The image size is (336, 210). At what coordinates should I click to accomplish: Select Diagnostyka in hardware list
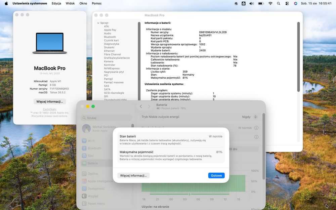tap(112, 44)
